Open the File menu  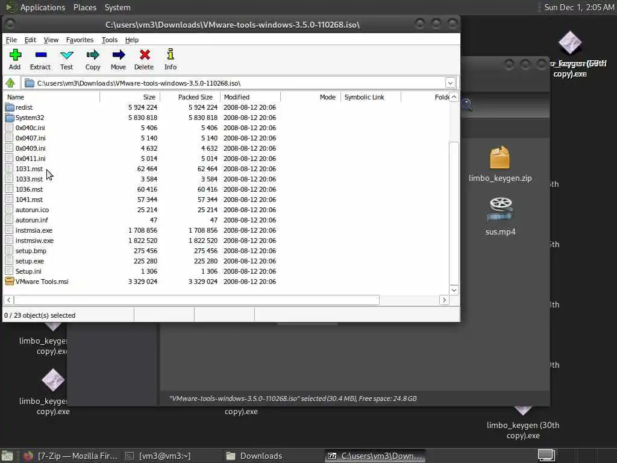11,40
